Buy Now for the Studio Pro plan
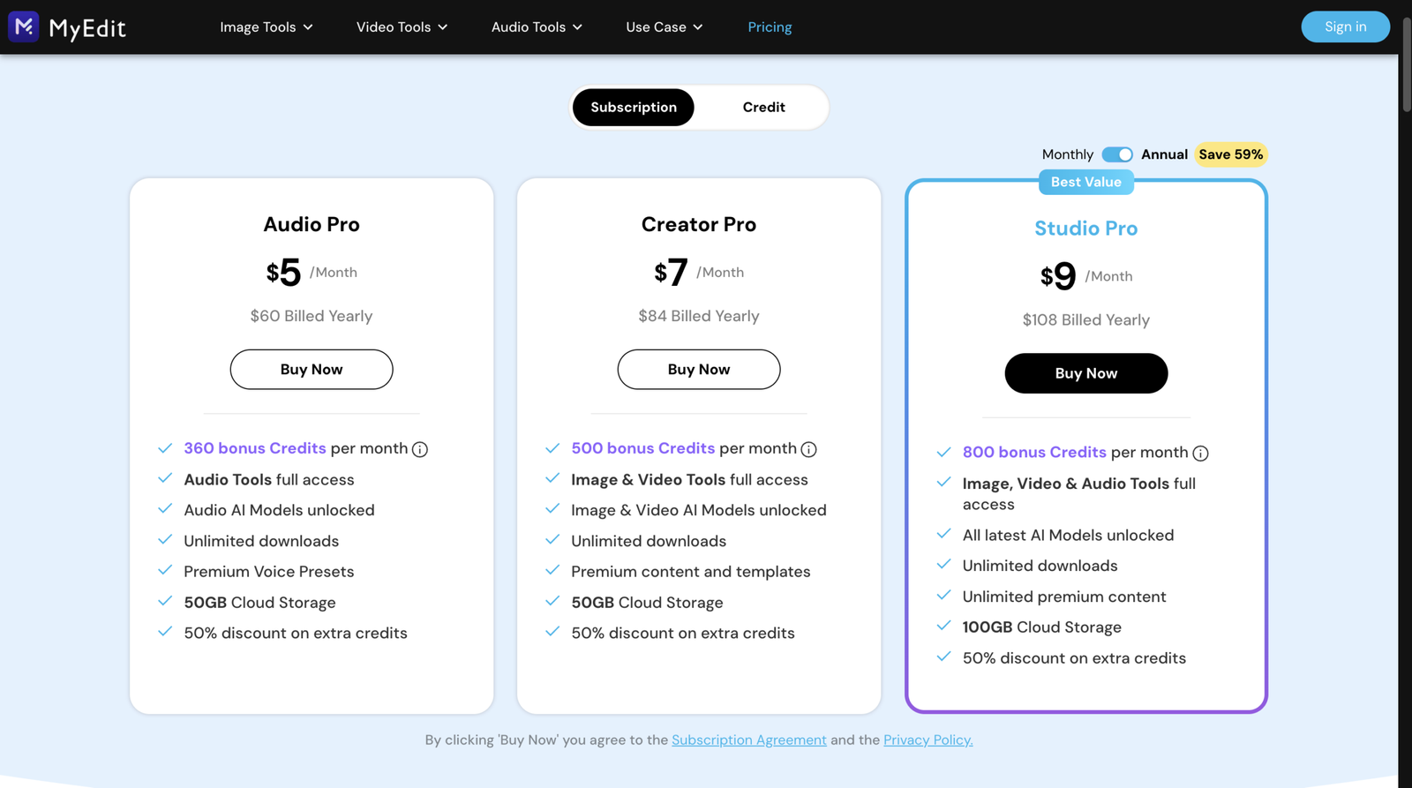 point(1086,373)
